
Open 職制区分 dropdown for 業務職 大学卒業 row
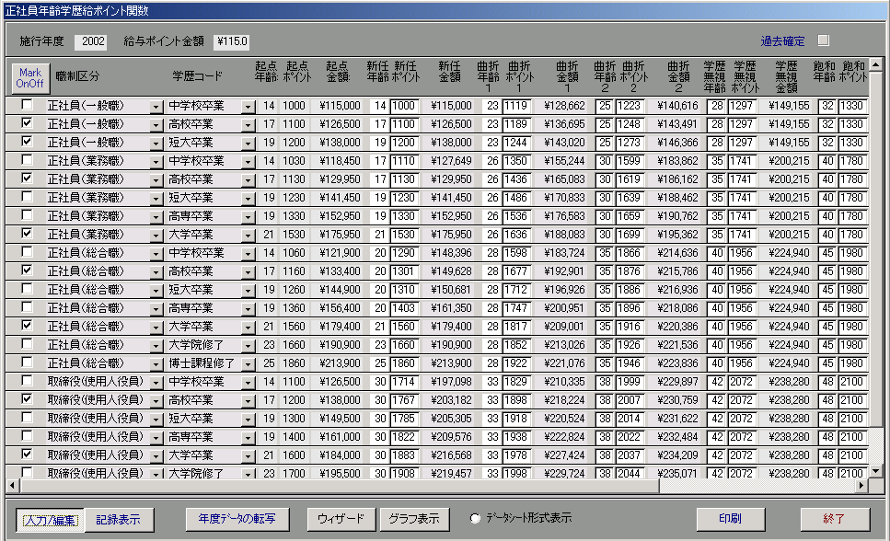coord(156,235)
